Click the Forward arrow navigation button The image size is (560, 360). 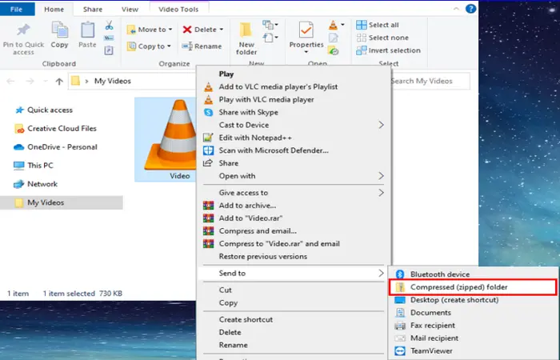(30, 82)
